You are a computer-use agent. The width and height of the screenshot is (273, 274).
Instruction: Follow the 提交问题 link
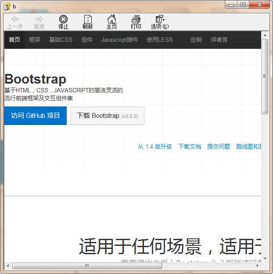click(x=219, y=146)
